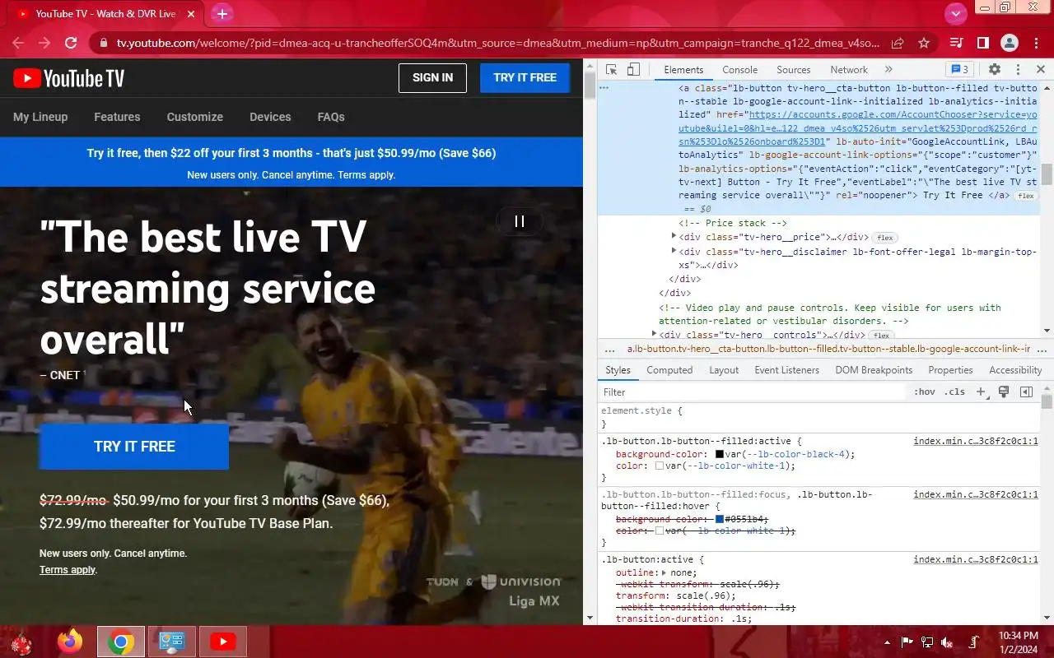The image size is (1054, 658).
Task: Open the Layout tab
Action: coord(724,370)
